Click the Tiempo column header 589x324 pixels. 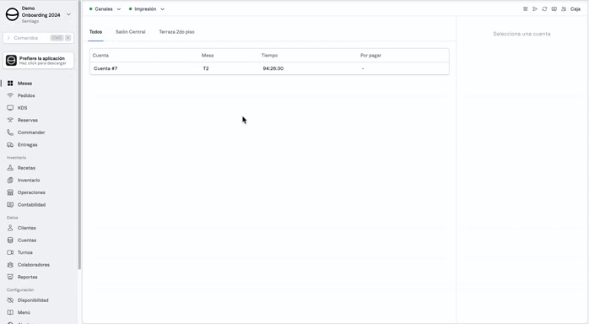(269, 55)
